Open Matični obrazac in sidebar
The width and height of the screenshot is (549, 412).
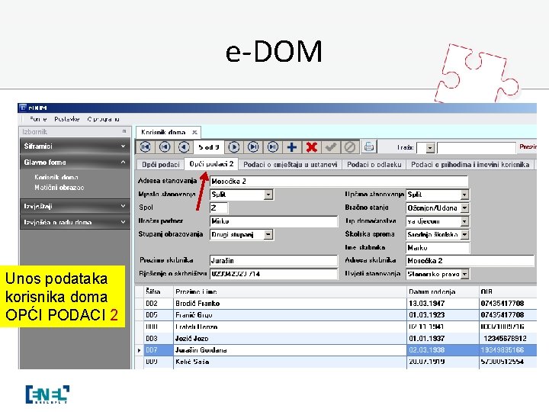point(59,188)
